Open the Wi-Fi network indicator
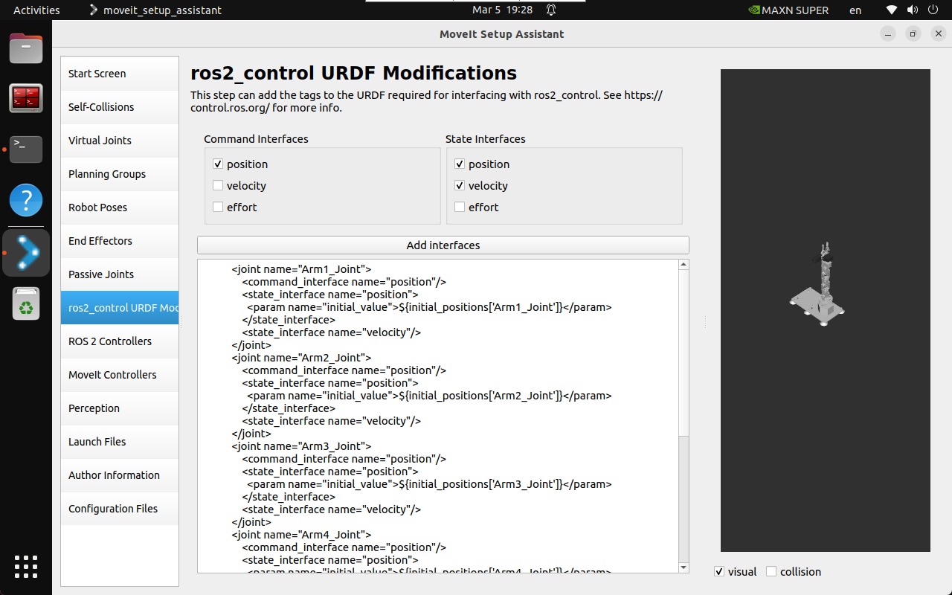Image resolution: width=952 pixels, height=595 pixels. pyautogui.click(x=892, y=10)
